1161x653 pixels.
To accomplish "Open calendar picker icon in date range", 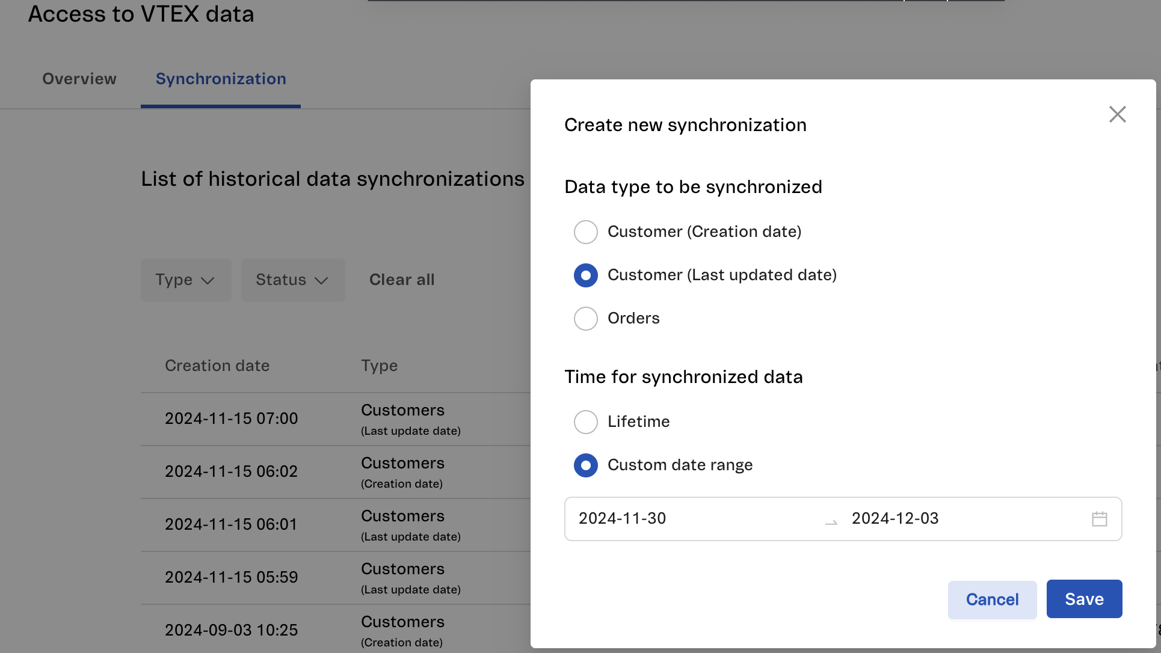I will pyautogui.click(x=1099, y=519).
